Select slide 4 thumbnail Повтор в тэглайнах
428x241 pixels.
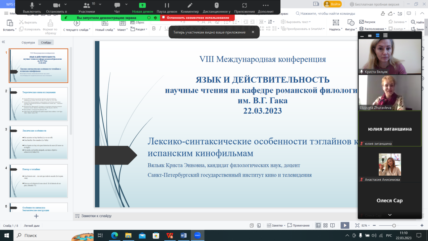(39, 181)
